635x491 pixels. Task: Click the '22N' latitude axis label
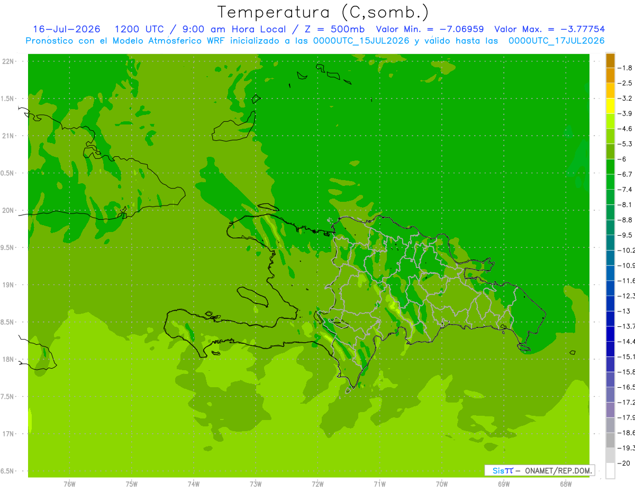click(8, 61)
